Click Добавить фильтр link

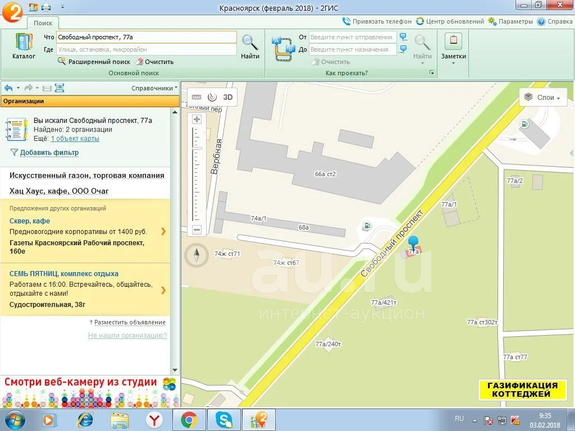pyautogui.click(x=49, y=153)
